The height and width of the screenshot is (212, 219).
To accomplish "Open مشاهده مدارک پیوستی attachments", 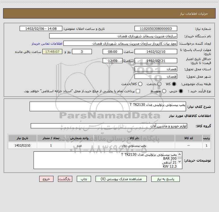I will [121, 179].
